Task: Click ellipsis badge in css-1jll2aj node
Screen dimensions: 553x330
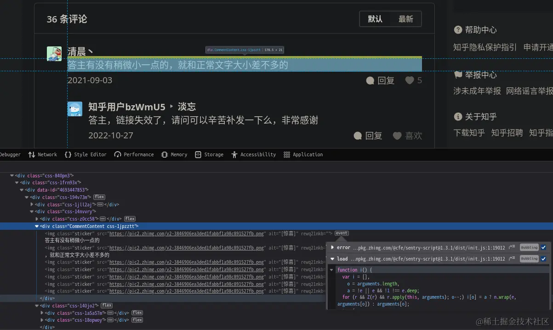Action: click(100, 205)
